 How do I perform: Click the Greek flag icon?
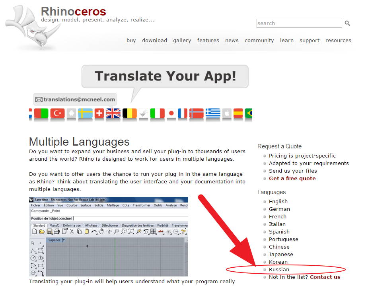[213, 113]
